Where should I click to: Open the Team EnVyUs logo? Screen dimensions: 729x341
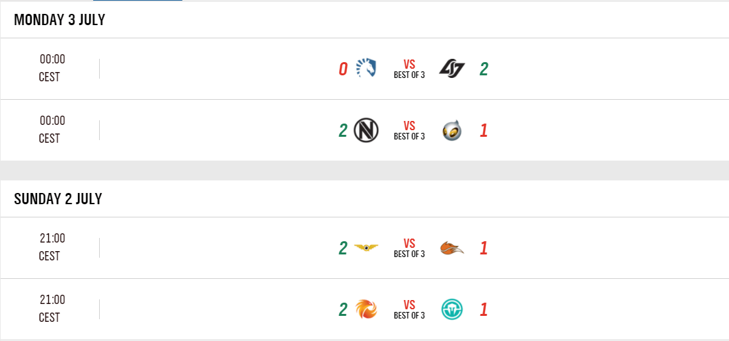[366, 130]
